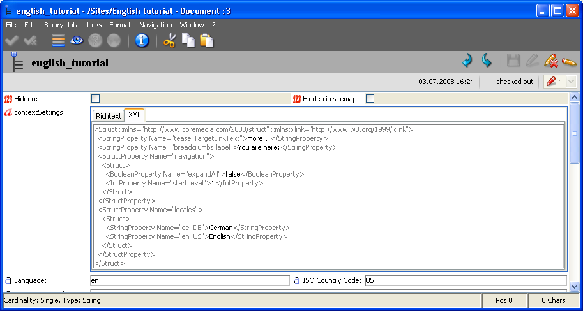Open the version dropdown arrow next to 4

[x=571, y=82]
